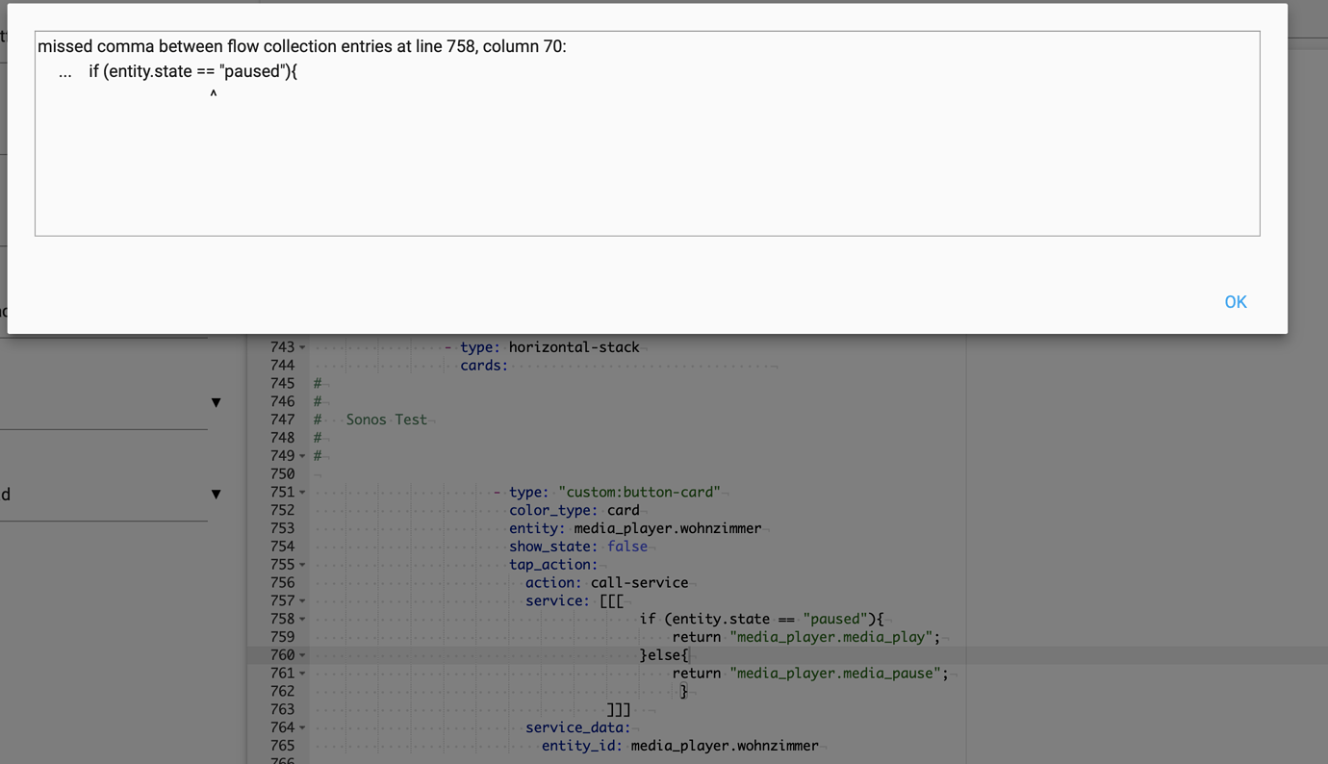Screen dimensions: 1328x764
Task: Fold the tap_action block at line 755
Action: point(302,565)
